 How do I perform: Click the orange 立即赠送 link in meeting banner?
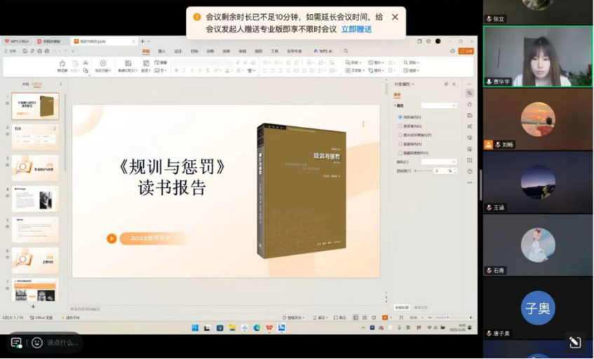[356, 29]
